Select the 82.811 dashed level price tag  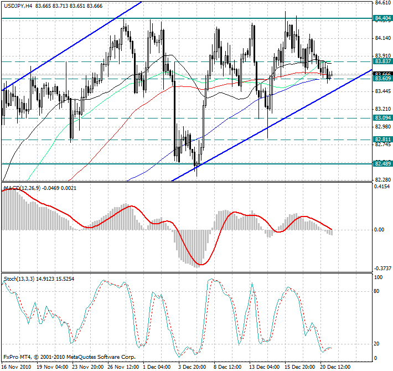[382, 140]
